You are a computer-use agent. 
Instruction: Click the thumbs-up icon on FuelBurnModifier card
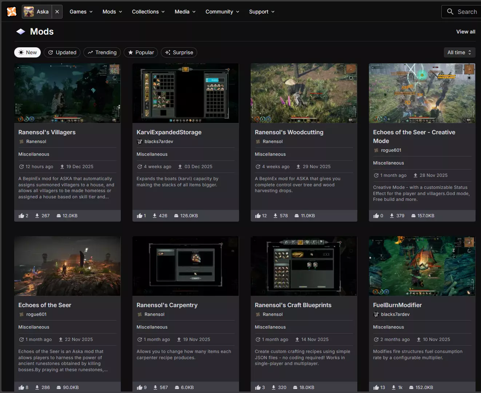376,388
